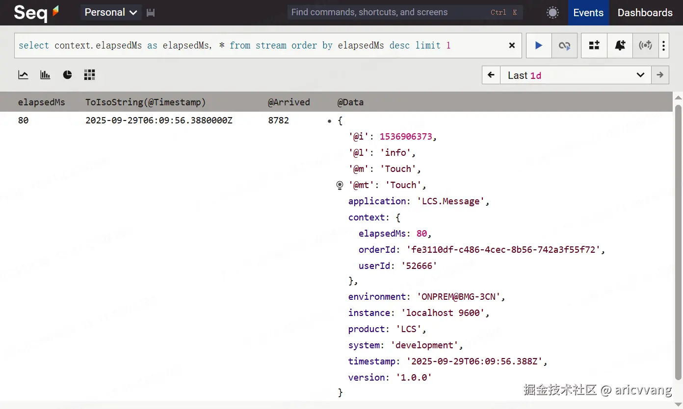
Task: Click the userId value '52666'
Action: coord(420,266)
